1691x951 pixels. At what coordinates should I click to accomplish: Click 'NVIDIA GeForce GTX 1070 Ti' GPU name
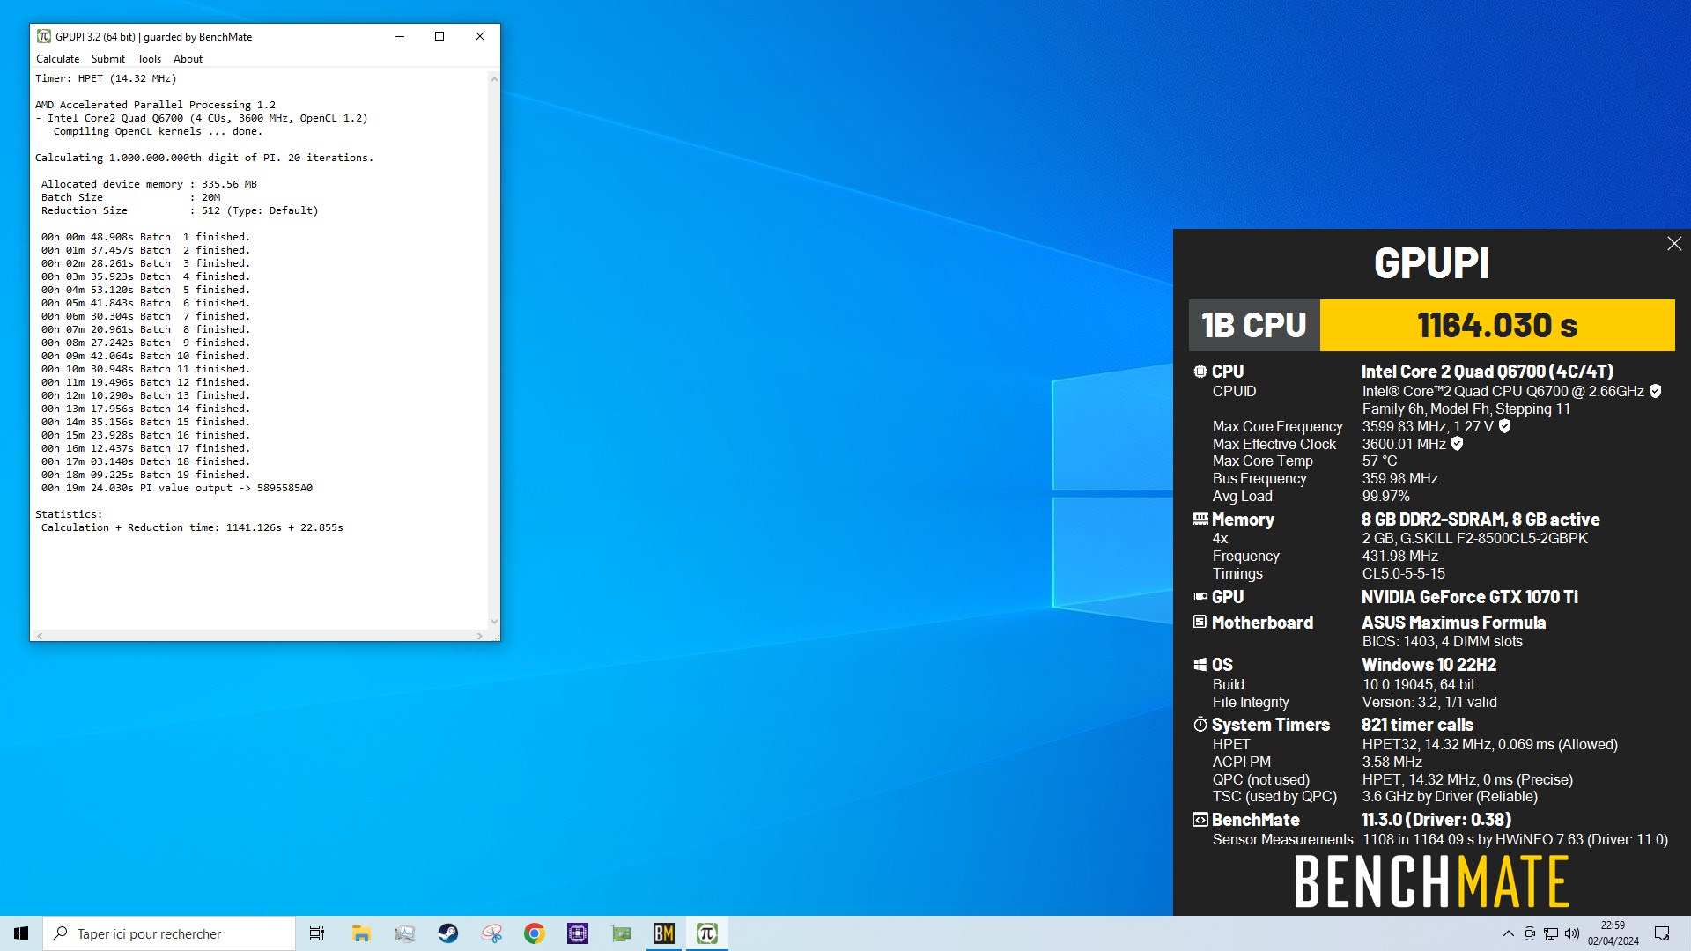(1469, 597)
